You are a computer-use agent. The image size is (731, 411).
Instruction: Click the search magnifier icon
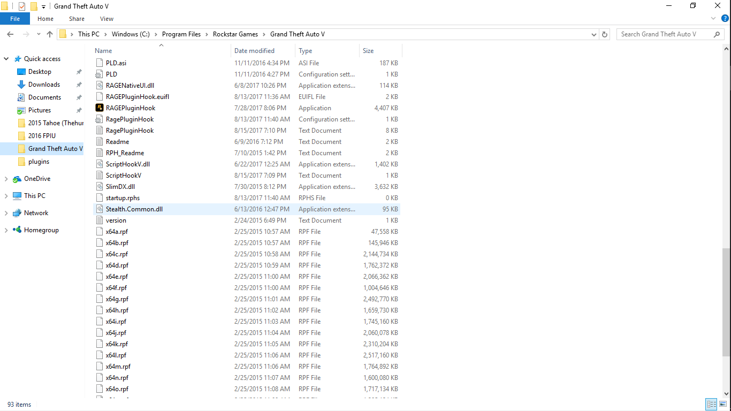(717, 34)
